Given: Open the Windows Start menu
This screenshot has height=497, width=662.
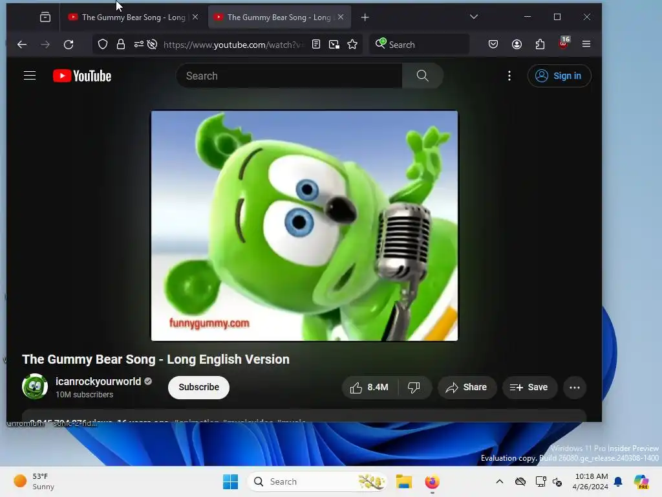Looking at the screenshot, I should tap(231, 481).
